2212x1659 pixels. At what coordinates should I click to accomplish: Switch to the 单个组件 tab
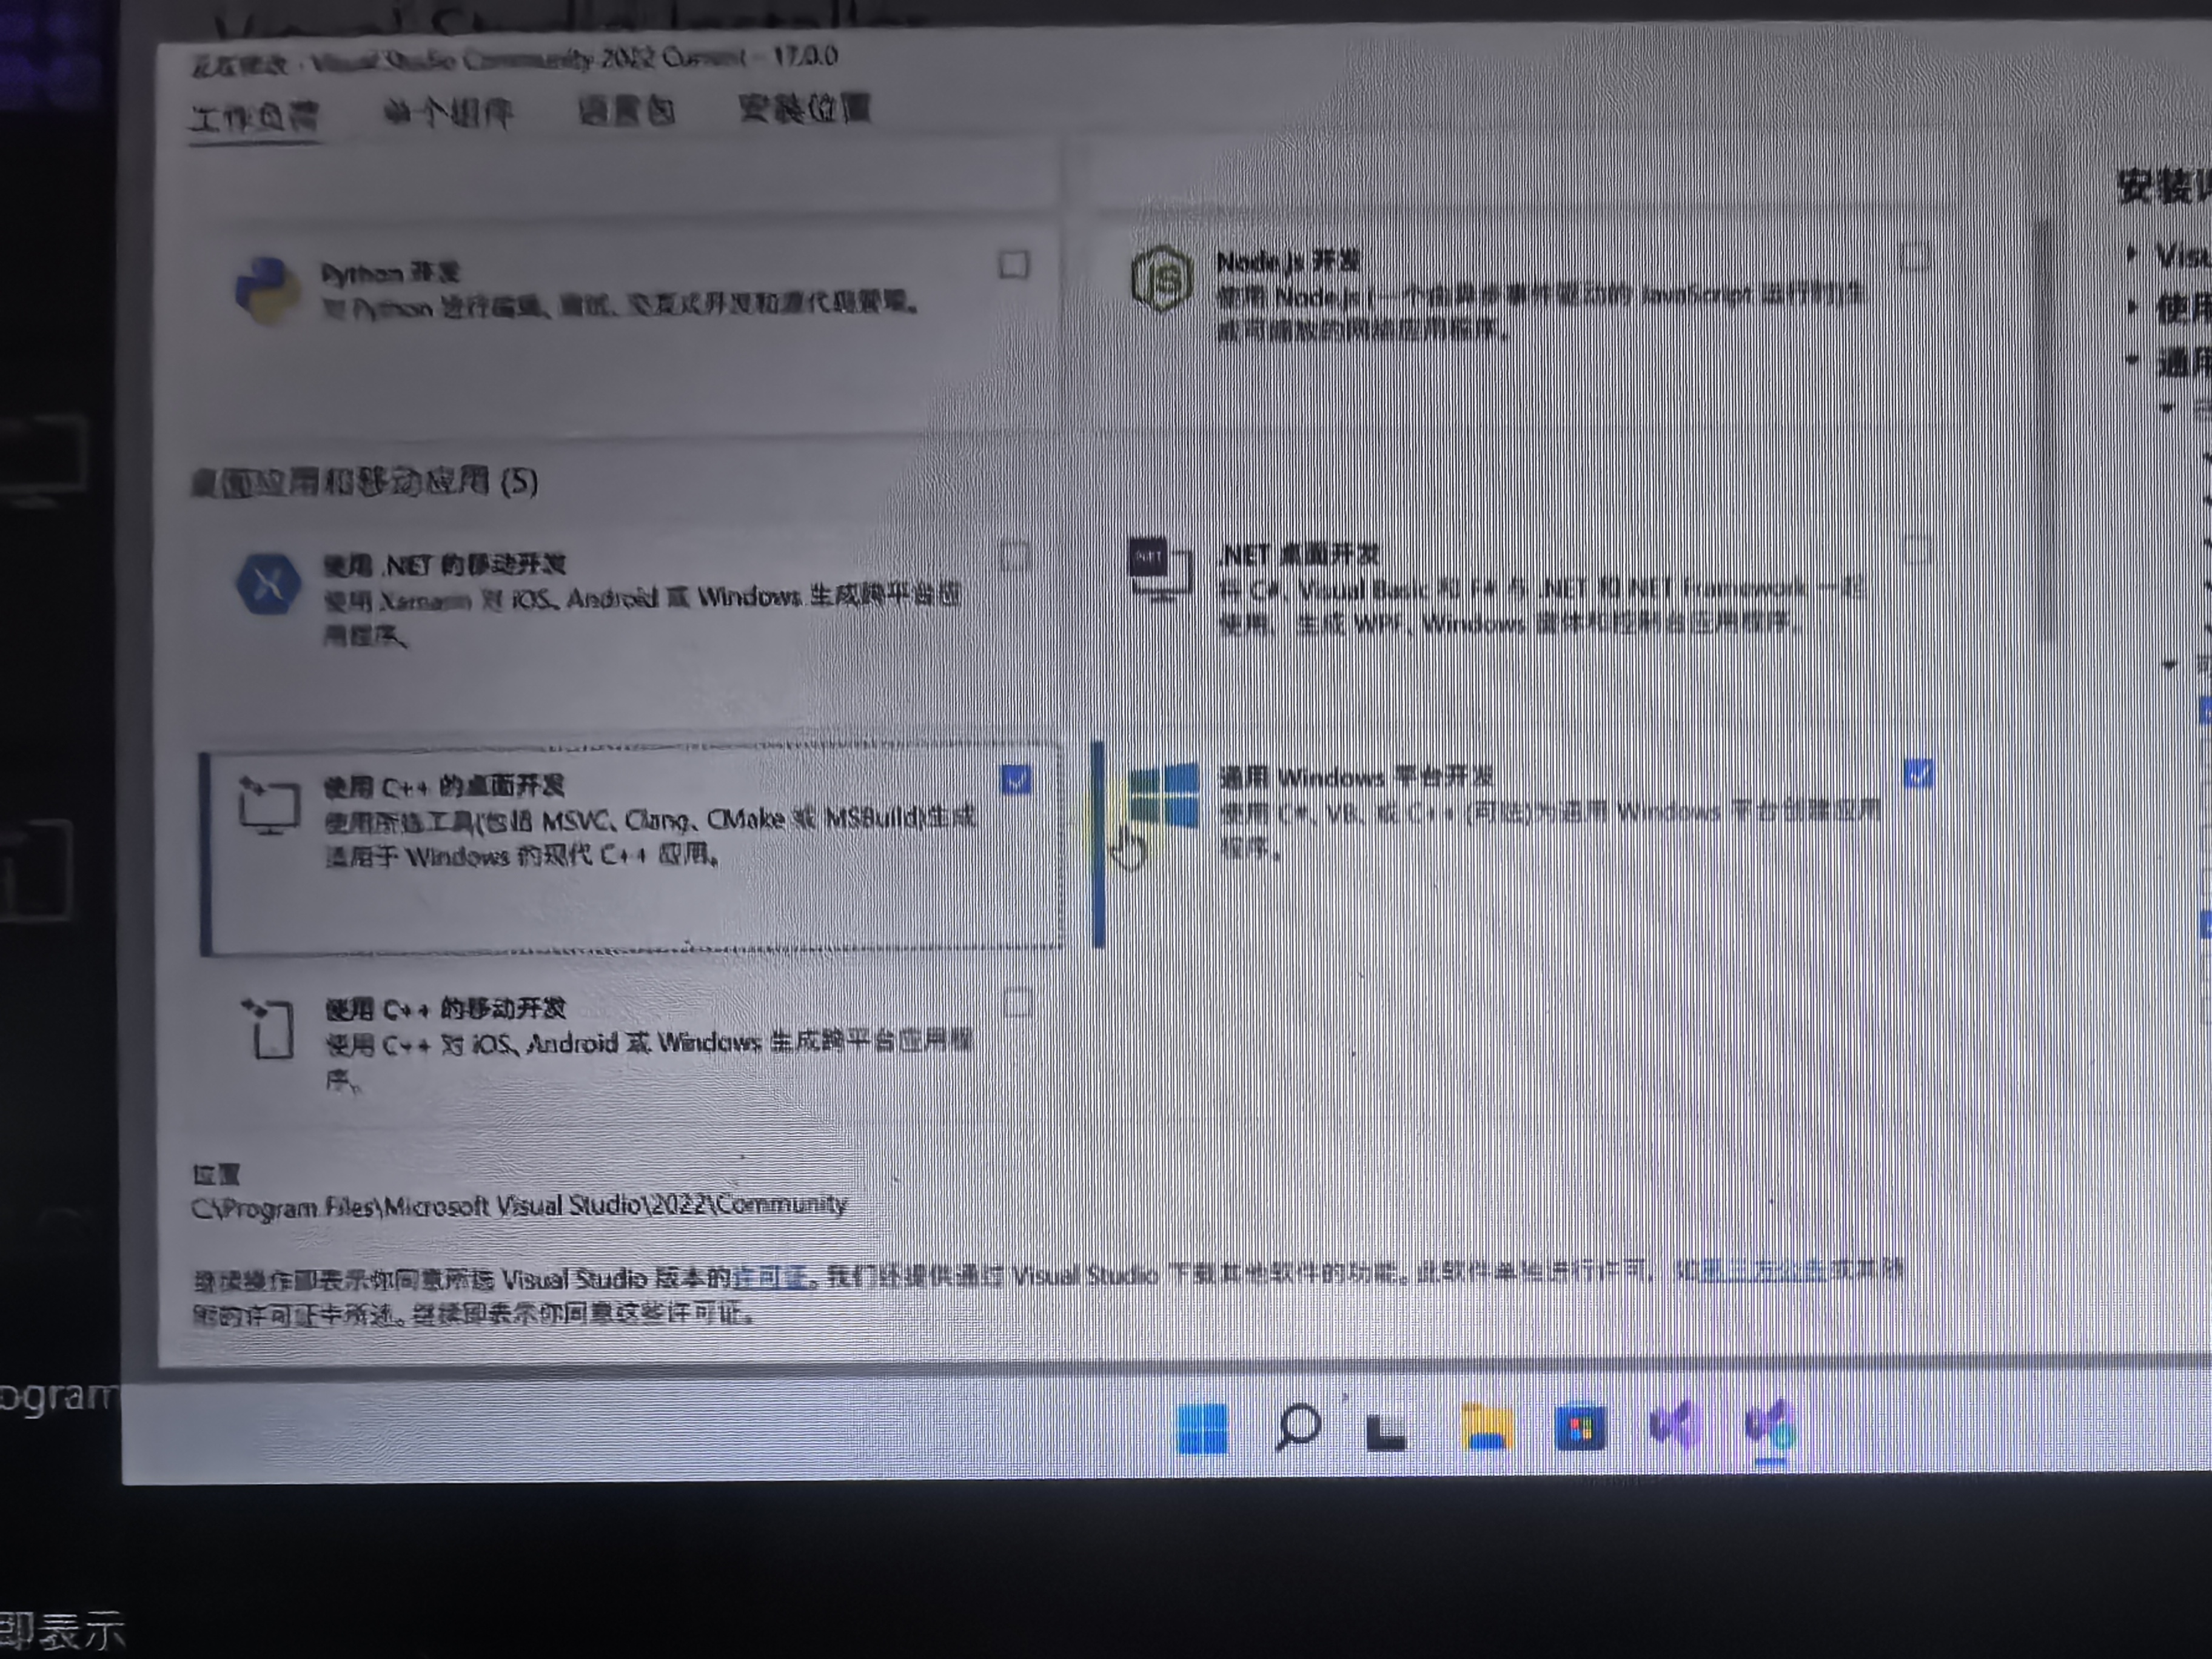[448, 113]
